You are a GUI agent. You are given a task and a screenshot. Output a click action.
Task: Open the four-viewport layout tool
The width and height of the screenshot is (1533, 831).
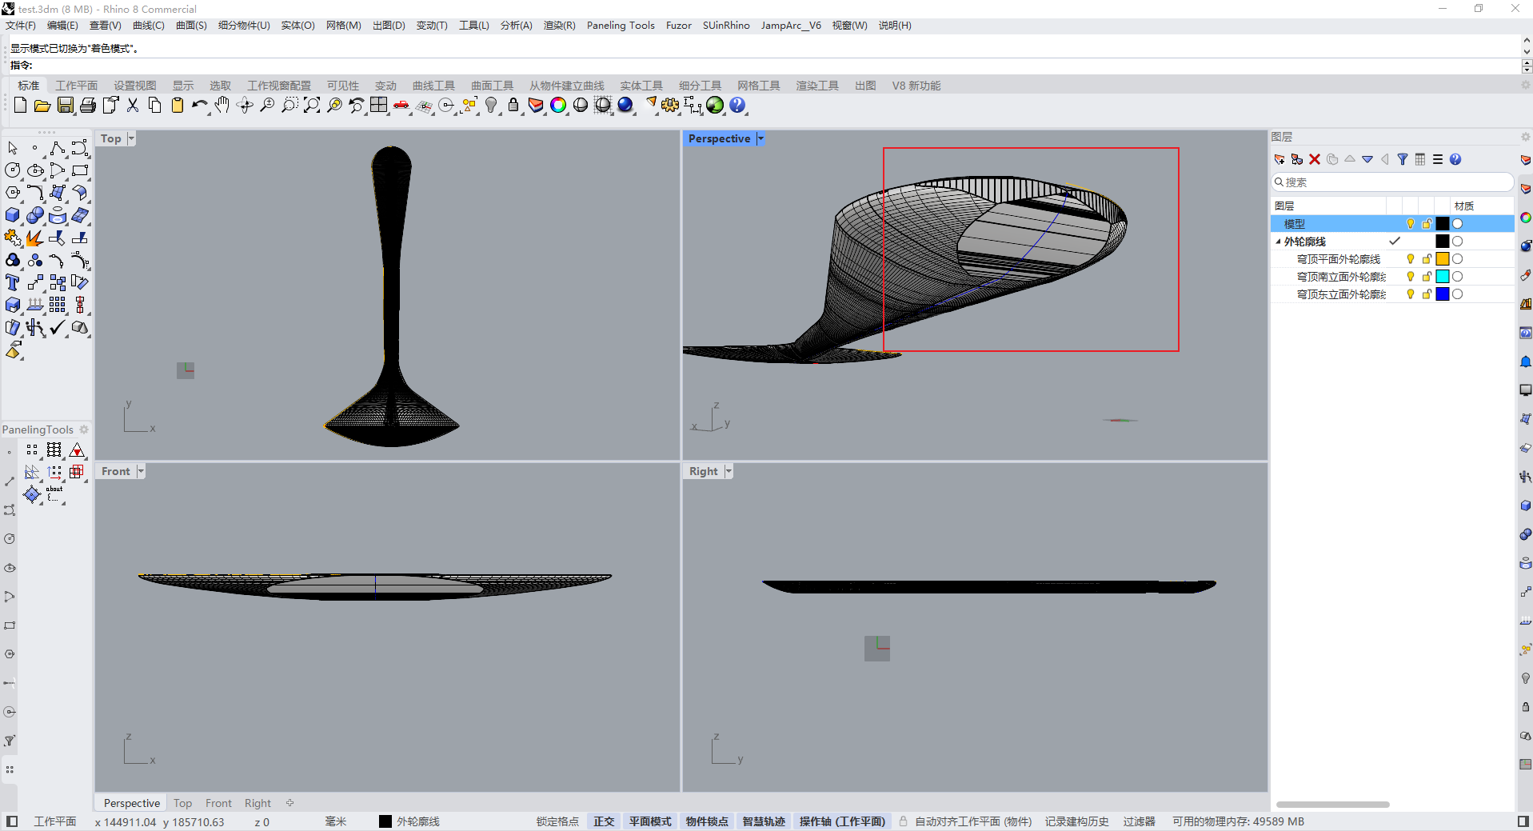click(x=378, y=106)
